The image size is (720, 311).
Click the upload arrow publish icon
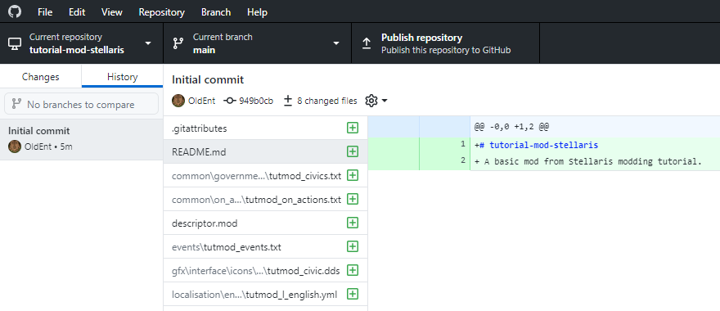coord(366,43)
